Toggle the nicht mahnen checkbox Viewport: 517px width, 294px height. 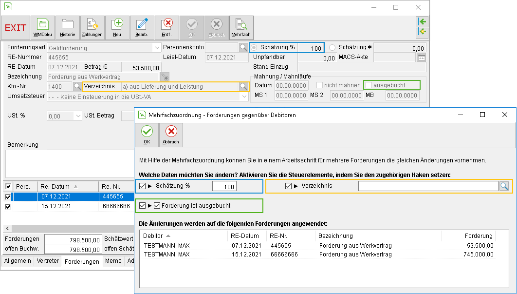319,85
